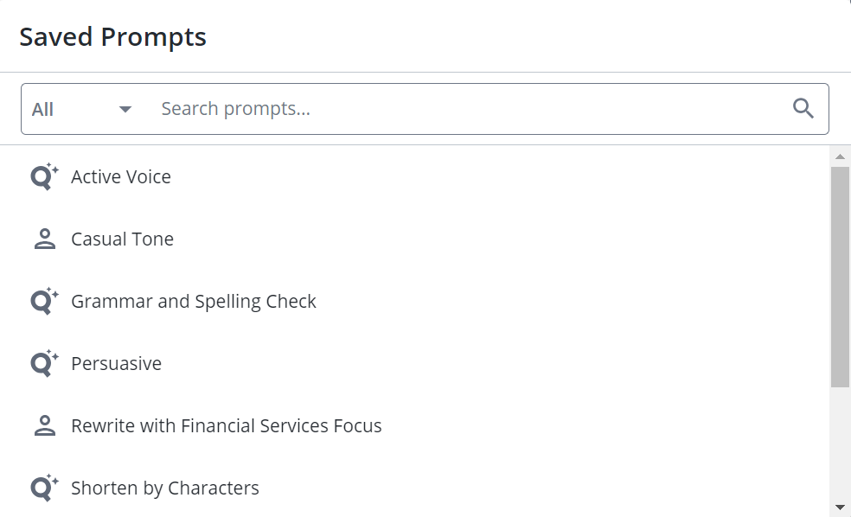Open the All filter dropdown
The height and width of the screenshot is (517, 851).
82,109
